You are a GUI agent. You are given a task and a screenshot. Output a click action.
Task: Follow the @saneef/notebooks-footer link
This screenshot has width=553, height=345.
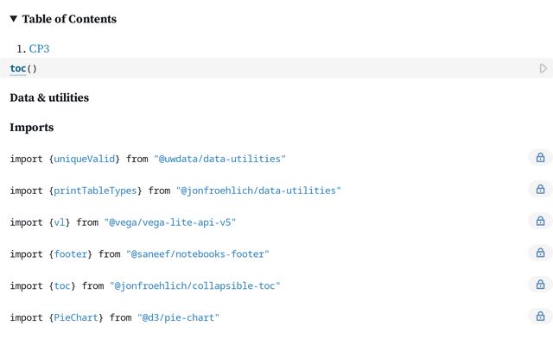(197, 254)
